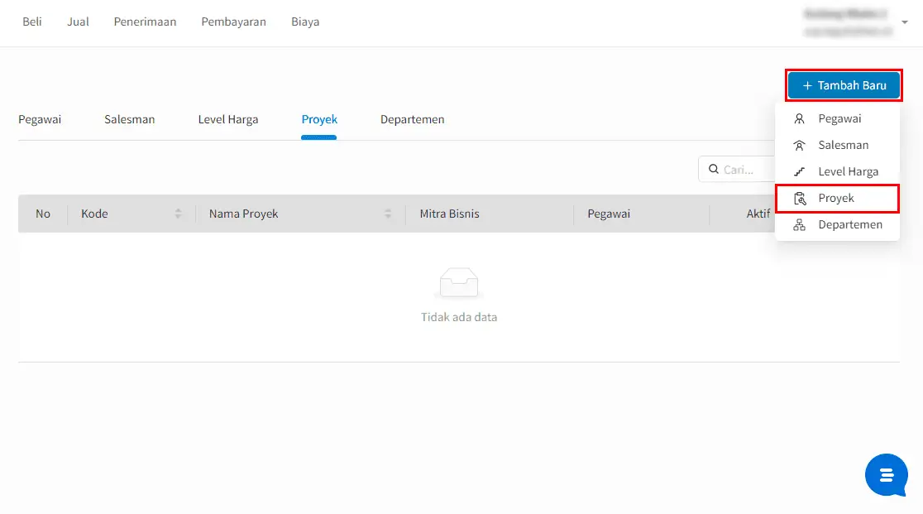Viewport: 923px width, 514px height.
Task: Click the Departemen org-chart icon
Action: (x=799, y=225)
